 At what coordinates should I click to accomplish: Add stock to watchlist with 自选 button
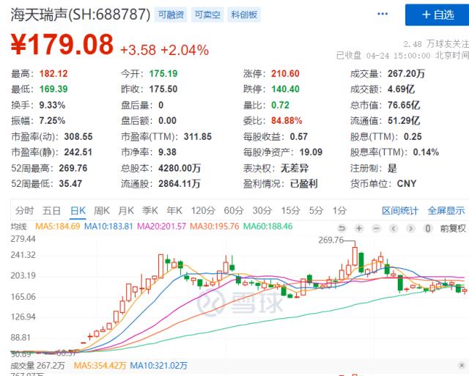click(x=437, y=15)
